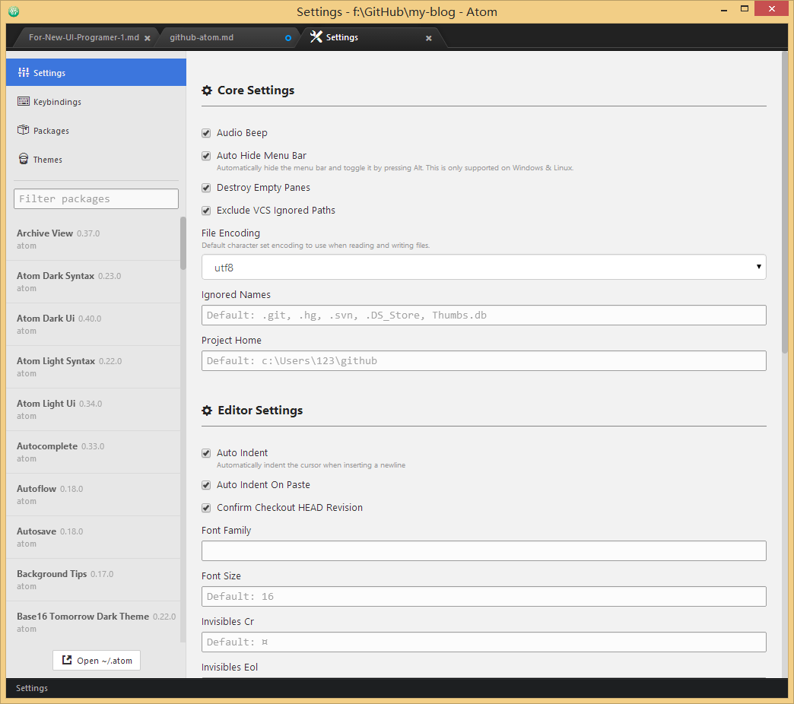Open the Autocomplete package entry
This screenshot has width=794, height=704.
(94, 452)
